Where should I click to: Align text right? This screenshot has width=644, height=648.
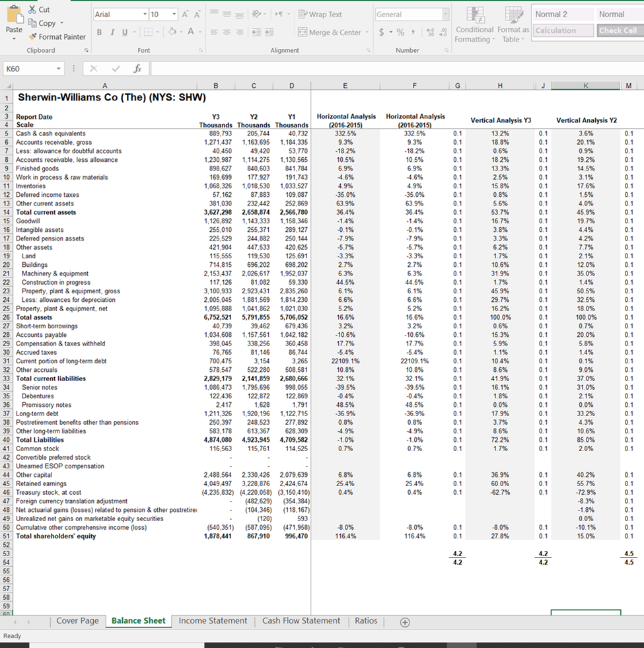click(x=239, y=32)
